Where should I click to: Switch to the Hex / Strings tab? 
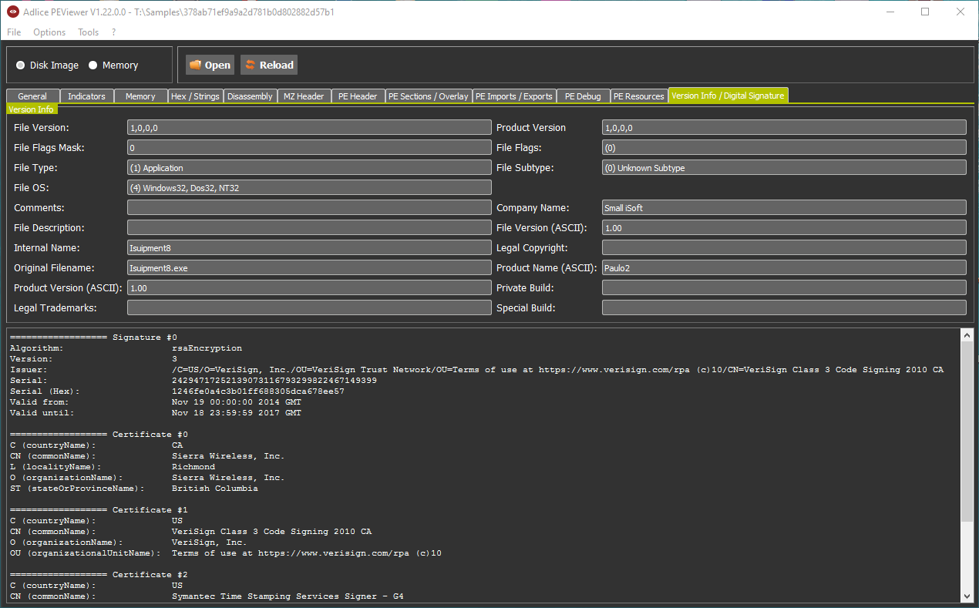point(195,96)
